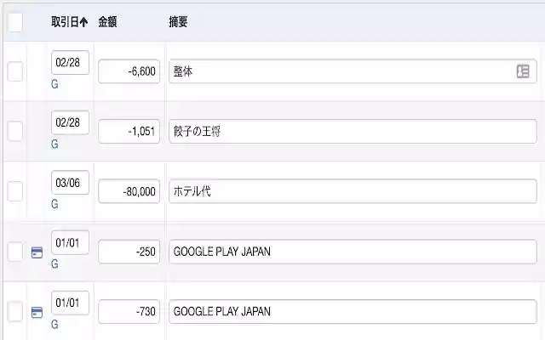
Task: Select the 餃子の王将 row checkbox
Action: point(15,131)
